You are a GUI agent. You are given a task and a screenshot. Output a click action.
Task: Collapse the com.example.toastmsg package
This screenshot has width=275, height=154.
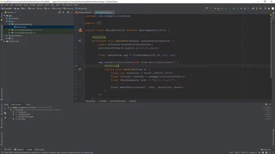click(9, 24)
